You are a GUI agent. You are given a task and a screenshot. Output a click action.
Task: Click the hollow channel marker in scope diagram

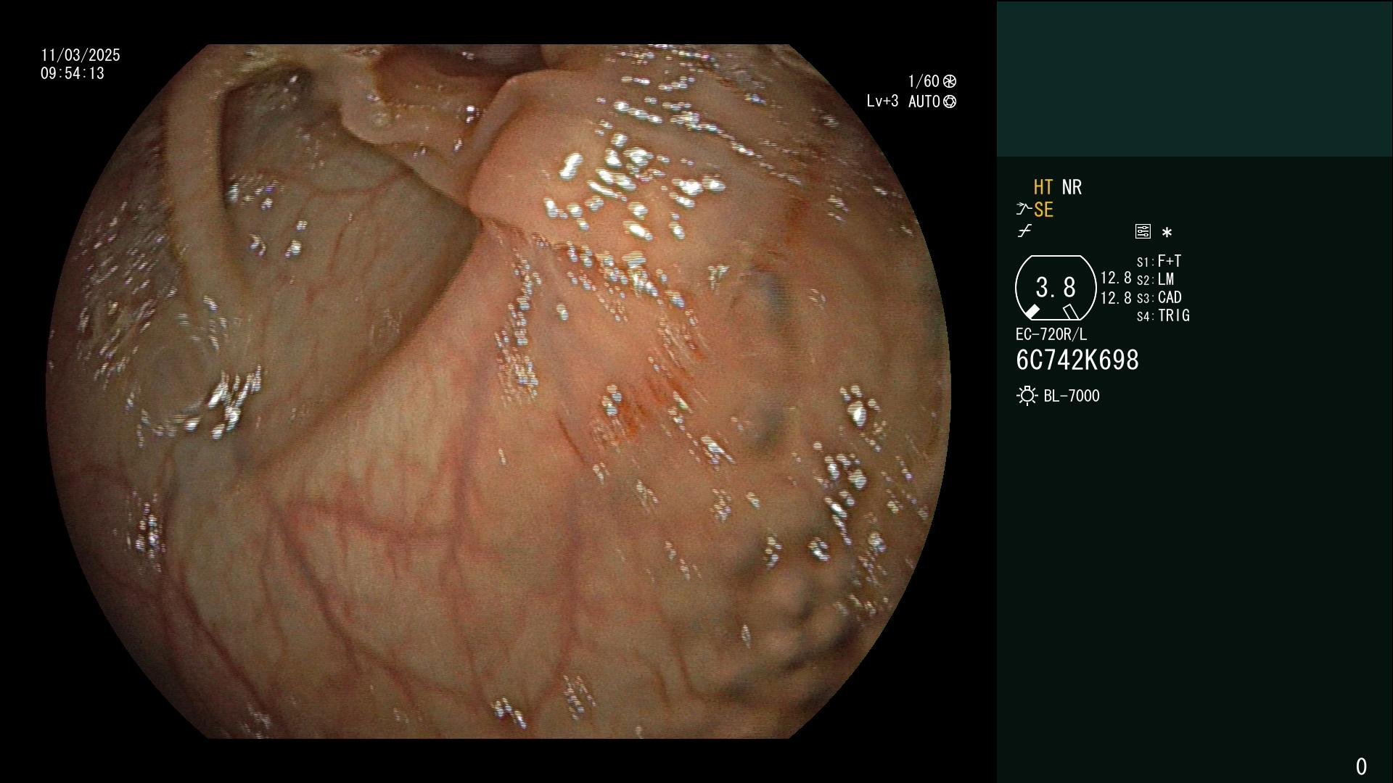(1071, 312)
